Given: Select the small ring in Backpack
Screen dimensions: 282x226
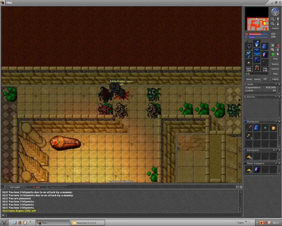Looking at the screenshot, I should coord(265,128).
